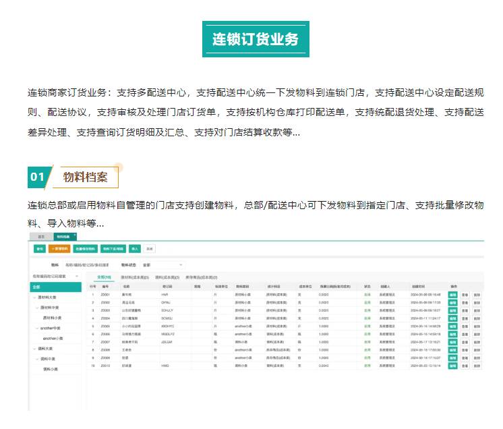The width and height of the screenshot is (503, 429).
Task: Collapse the 原材料中类 tree node
Action: pyautogui.click(x=37, y=308)
